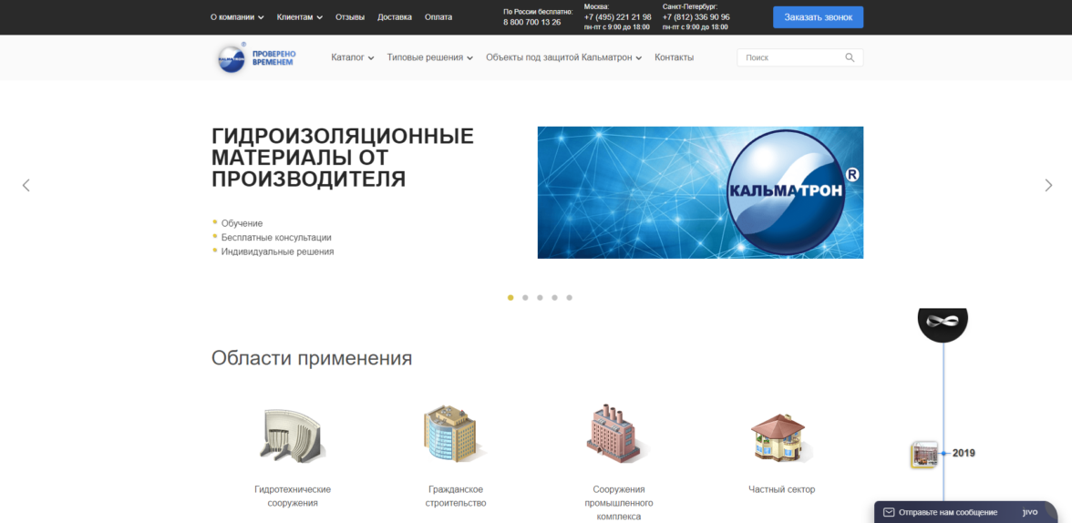Click the Kalmatron banner image
Viewport: 1072px width, 523px height.
(x=700, y=192)
